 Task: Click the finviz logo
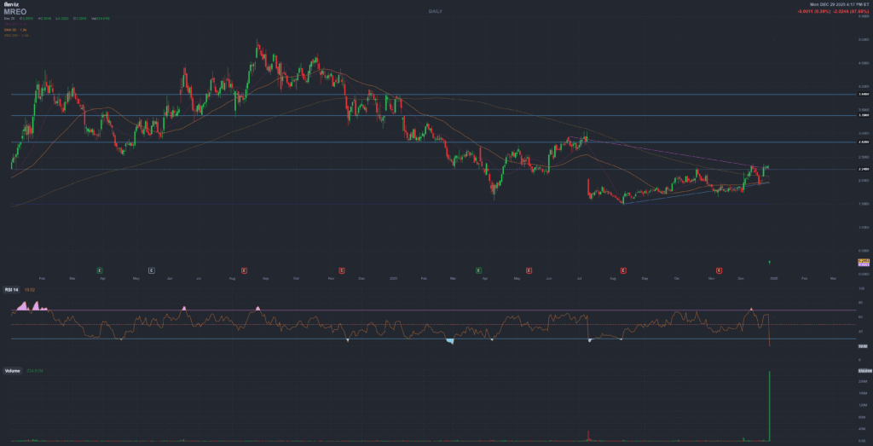(x=10, y=4)
